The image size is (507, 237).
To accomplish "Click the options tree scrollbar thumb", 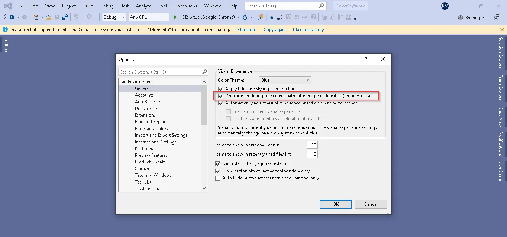I will tap(204, 105).
